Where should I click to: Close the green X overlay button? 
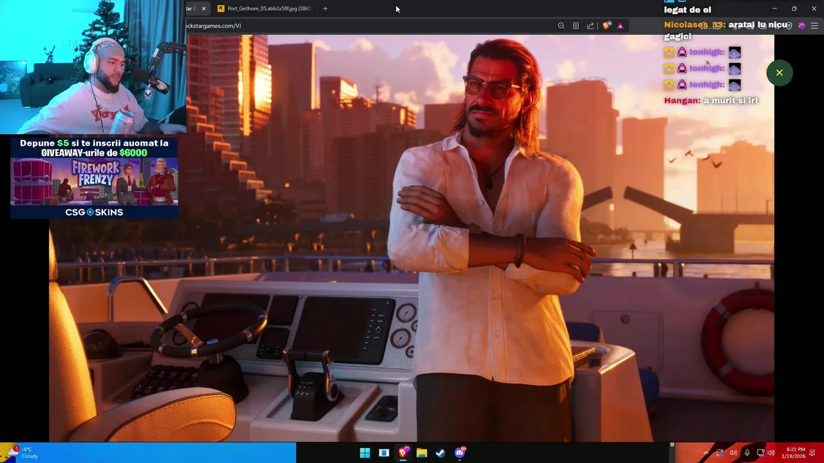[779, 73]
